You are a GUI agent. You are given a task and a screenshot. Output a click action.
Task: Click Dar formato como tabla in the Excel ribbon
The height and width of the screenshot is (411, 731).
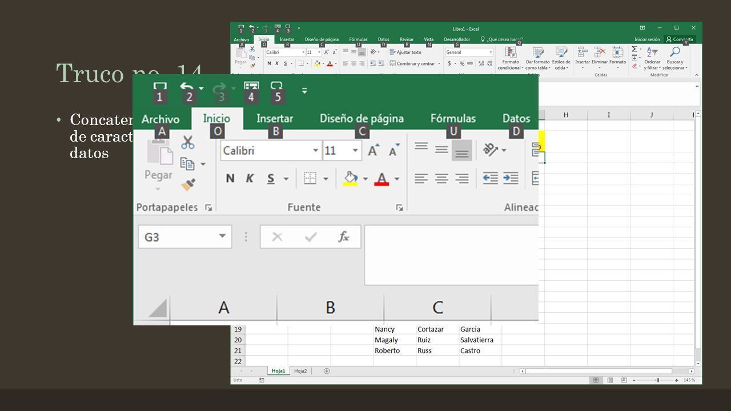[537, 59]
